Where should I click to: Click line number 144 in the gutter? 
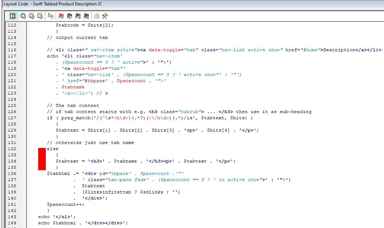coord(12,223)
